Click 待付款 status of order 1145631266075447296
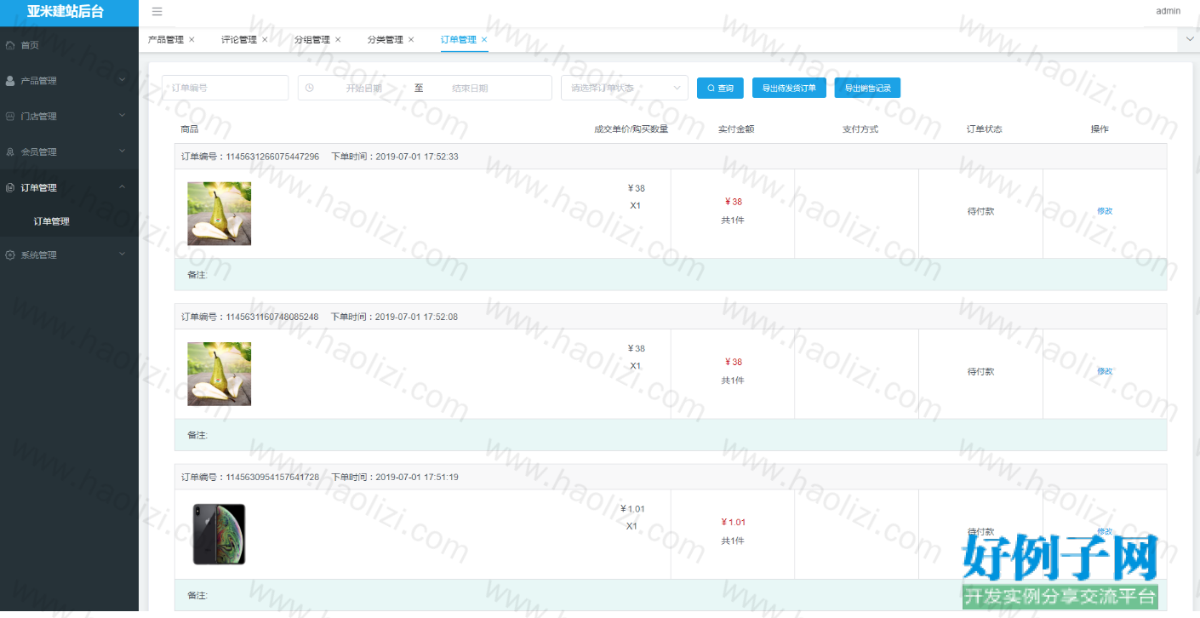Screen dimensions: 1200x618 980,211
